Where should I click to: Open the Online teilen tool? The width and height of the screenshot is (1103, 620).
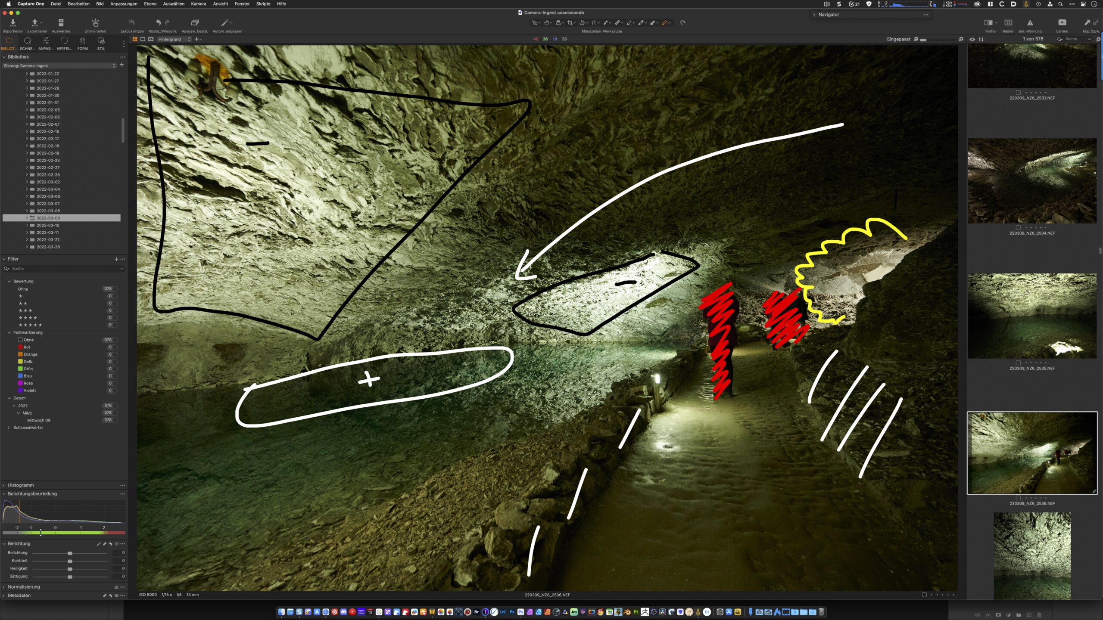pyautogui.click(x=95, y=23)
